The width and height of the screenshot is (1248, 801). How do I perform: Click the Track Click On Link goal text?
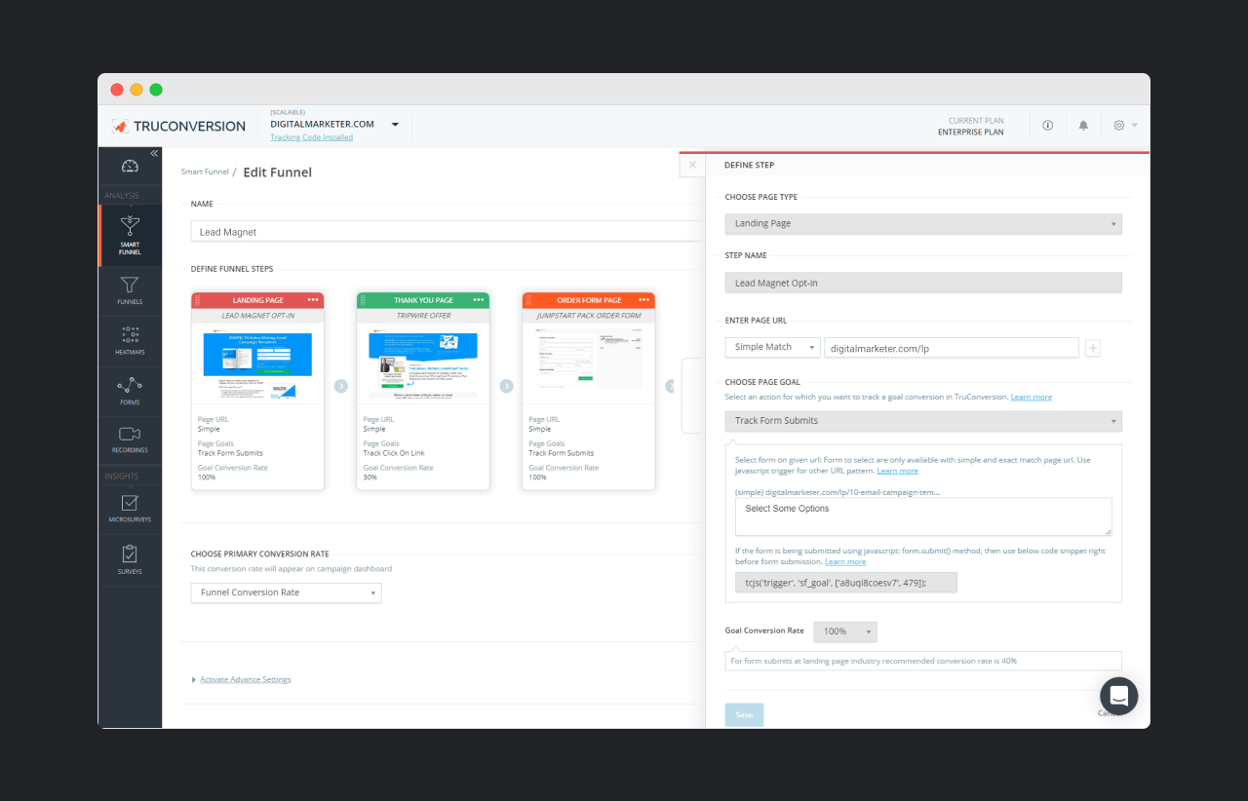[394, 453]
